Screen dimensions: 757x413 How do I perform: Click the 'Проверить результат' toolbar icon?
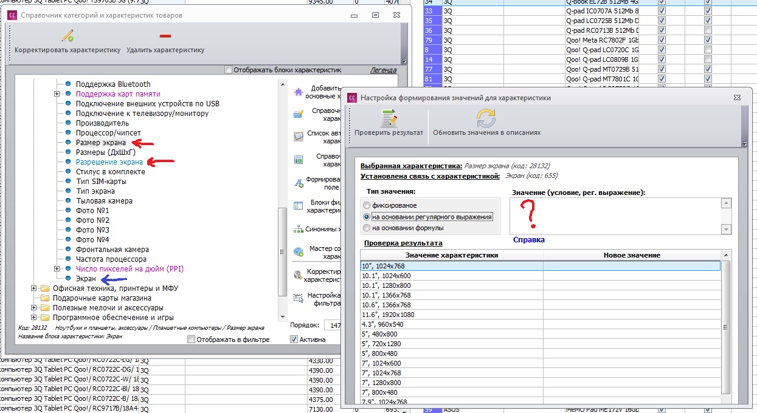point(389,118)
